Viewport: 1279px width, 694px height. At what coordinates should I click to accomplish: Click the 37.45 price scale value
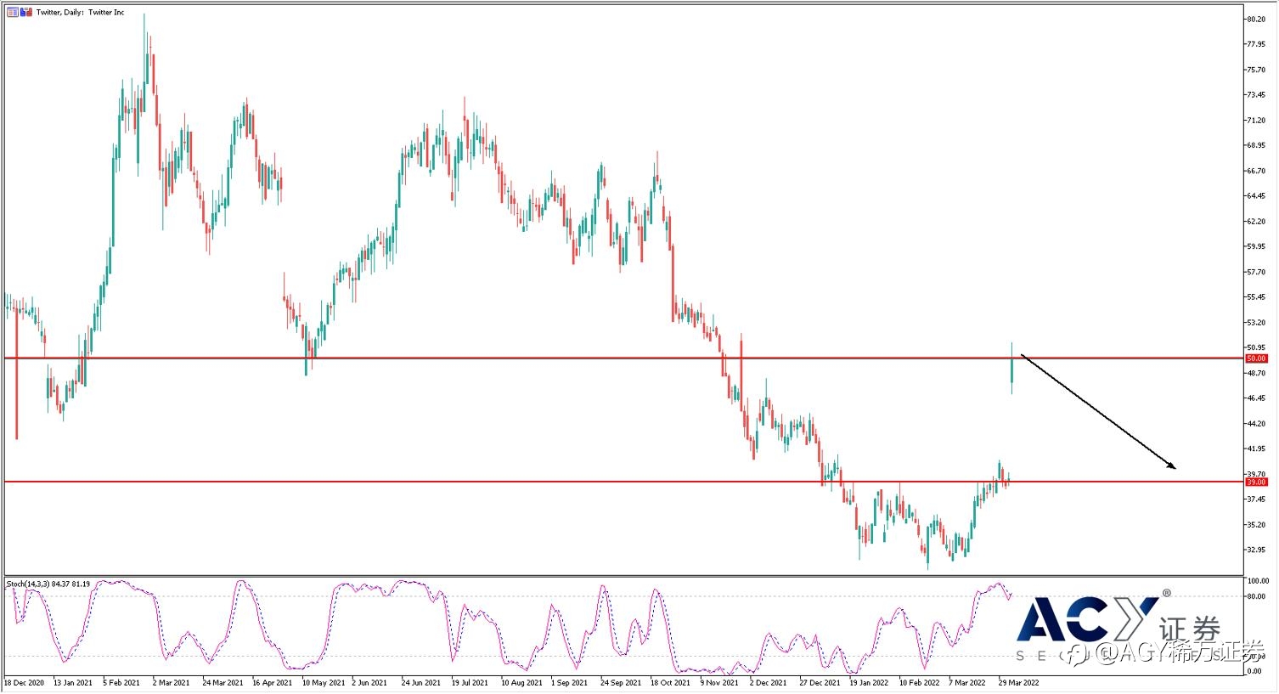(x=1255, y=499)
